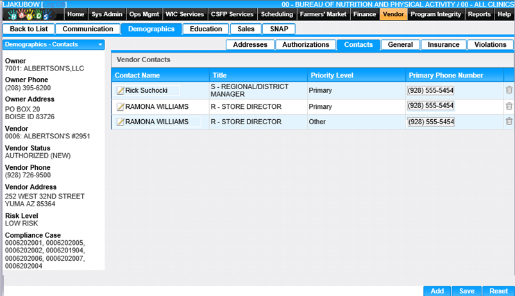Image resolution: width=515 pixels, height=296 pixels.
Task: Open the Scheduling menu
Action: pos(277,15)
